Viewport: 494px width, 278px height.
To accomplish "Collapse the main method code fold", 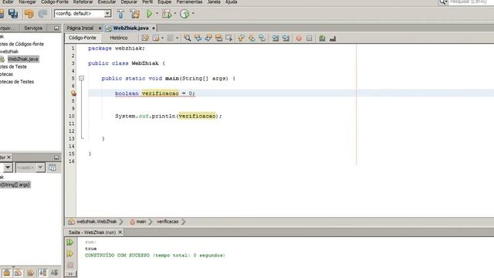I will click(81, 78).
